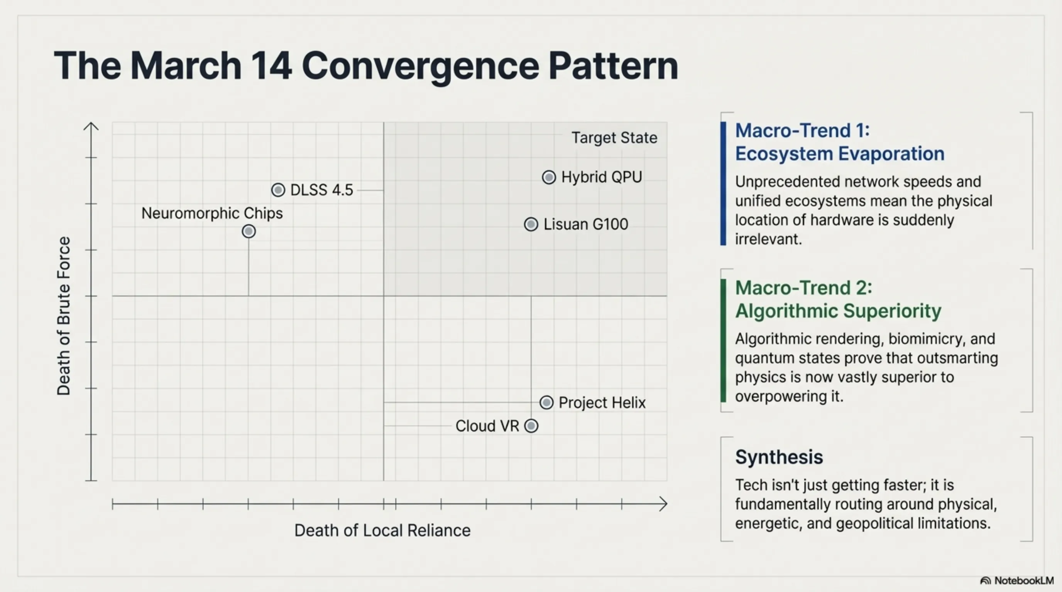1062x592 pixels.
Task: Click the DLSS 4.5 data point marker
Action: point(278,190)
